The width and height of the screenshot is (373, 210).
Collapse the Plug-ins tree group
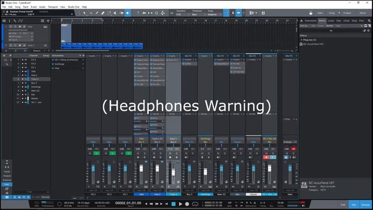[x=302, y=40]
